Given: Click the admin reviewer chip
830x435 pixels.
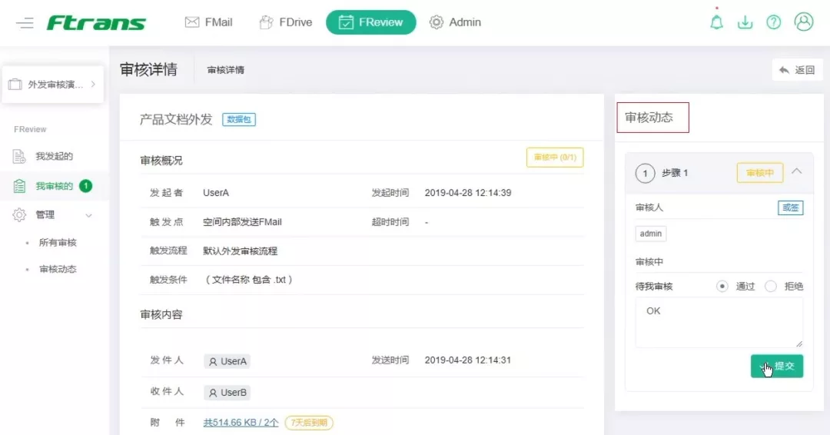Looking at the screenshot, I should pyautogui.click(x=651, y=234).
